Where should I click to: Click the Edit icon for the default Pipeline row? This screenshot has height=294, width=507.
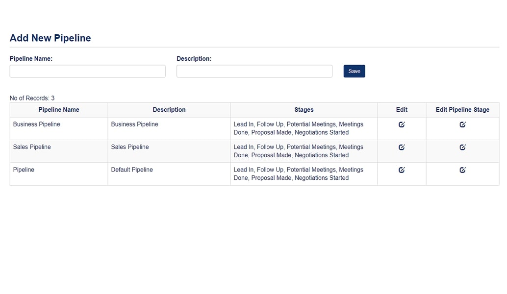[402, 170]
